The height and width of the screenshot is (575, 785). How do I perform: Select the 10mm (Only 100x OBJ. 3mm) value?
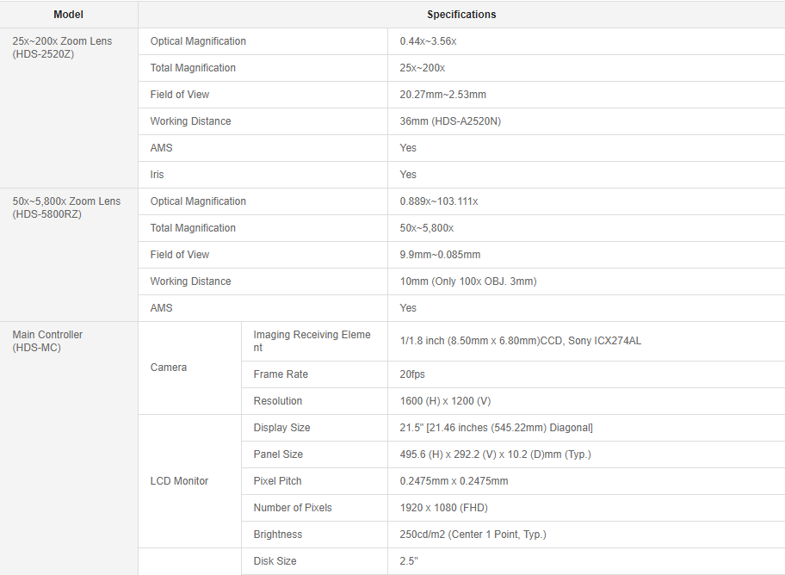tap(468, 281)
